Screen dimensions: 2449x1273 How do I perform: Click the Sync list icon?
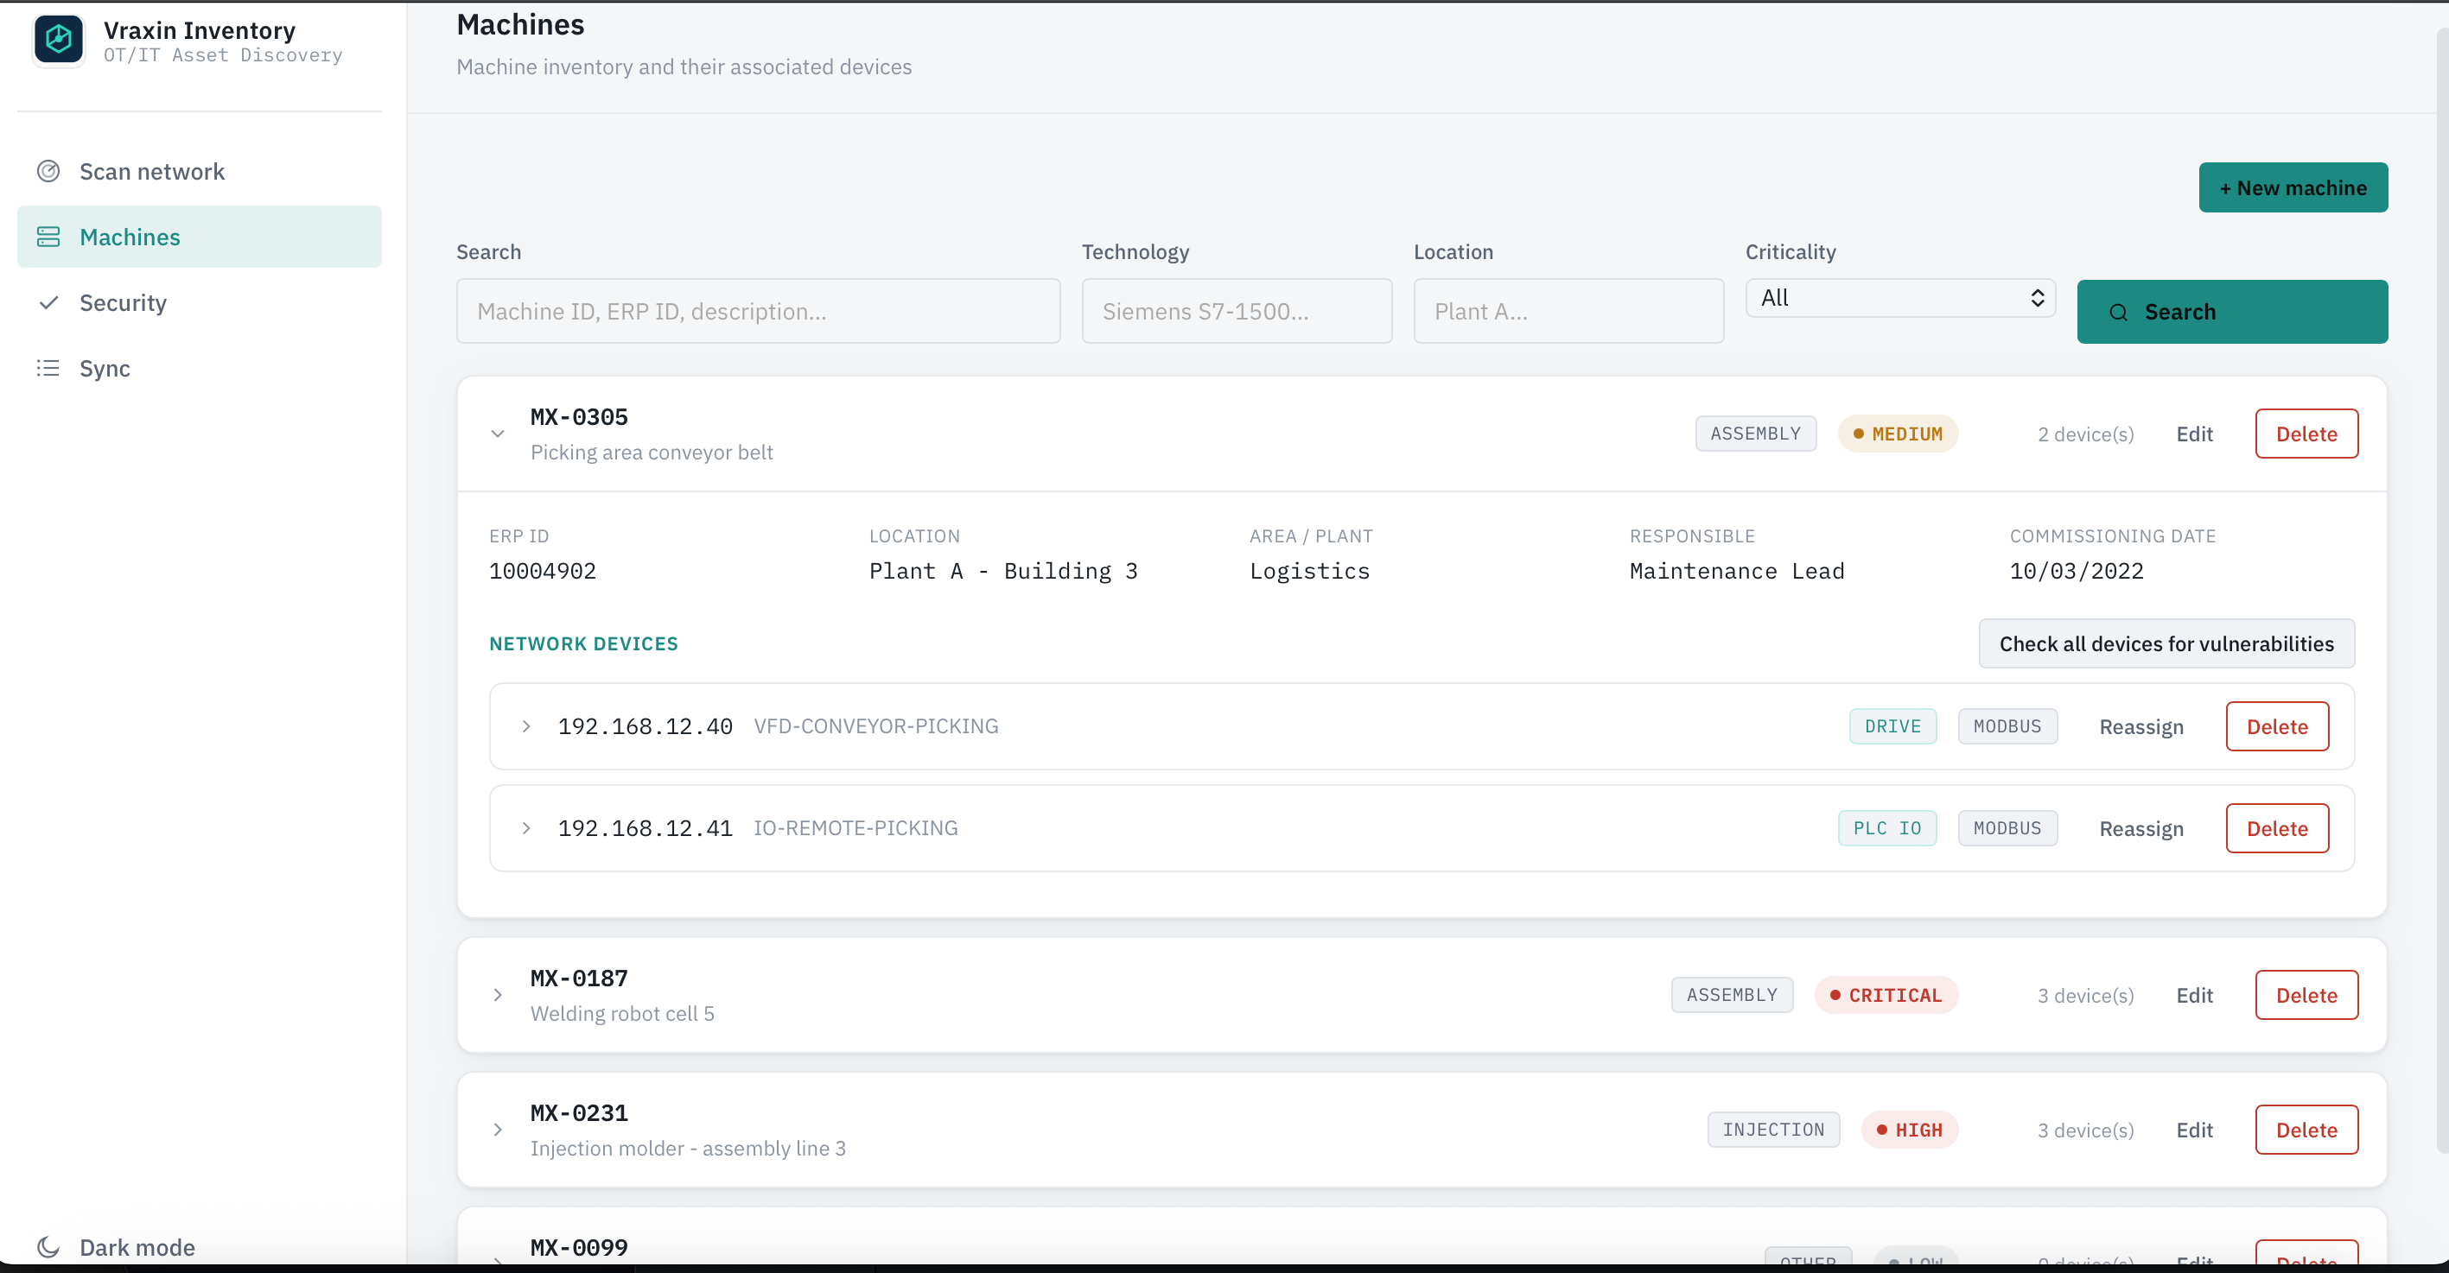[48, 368]
